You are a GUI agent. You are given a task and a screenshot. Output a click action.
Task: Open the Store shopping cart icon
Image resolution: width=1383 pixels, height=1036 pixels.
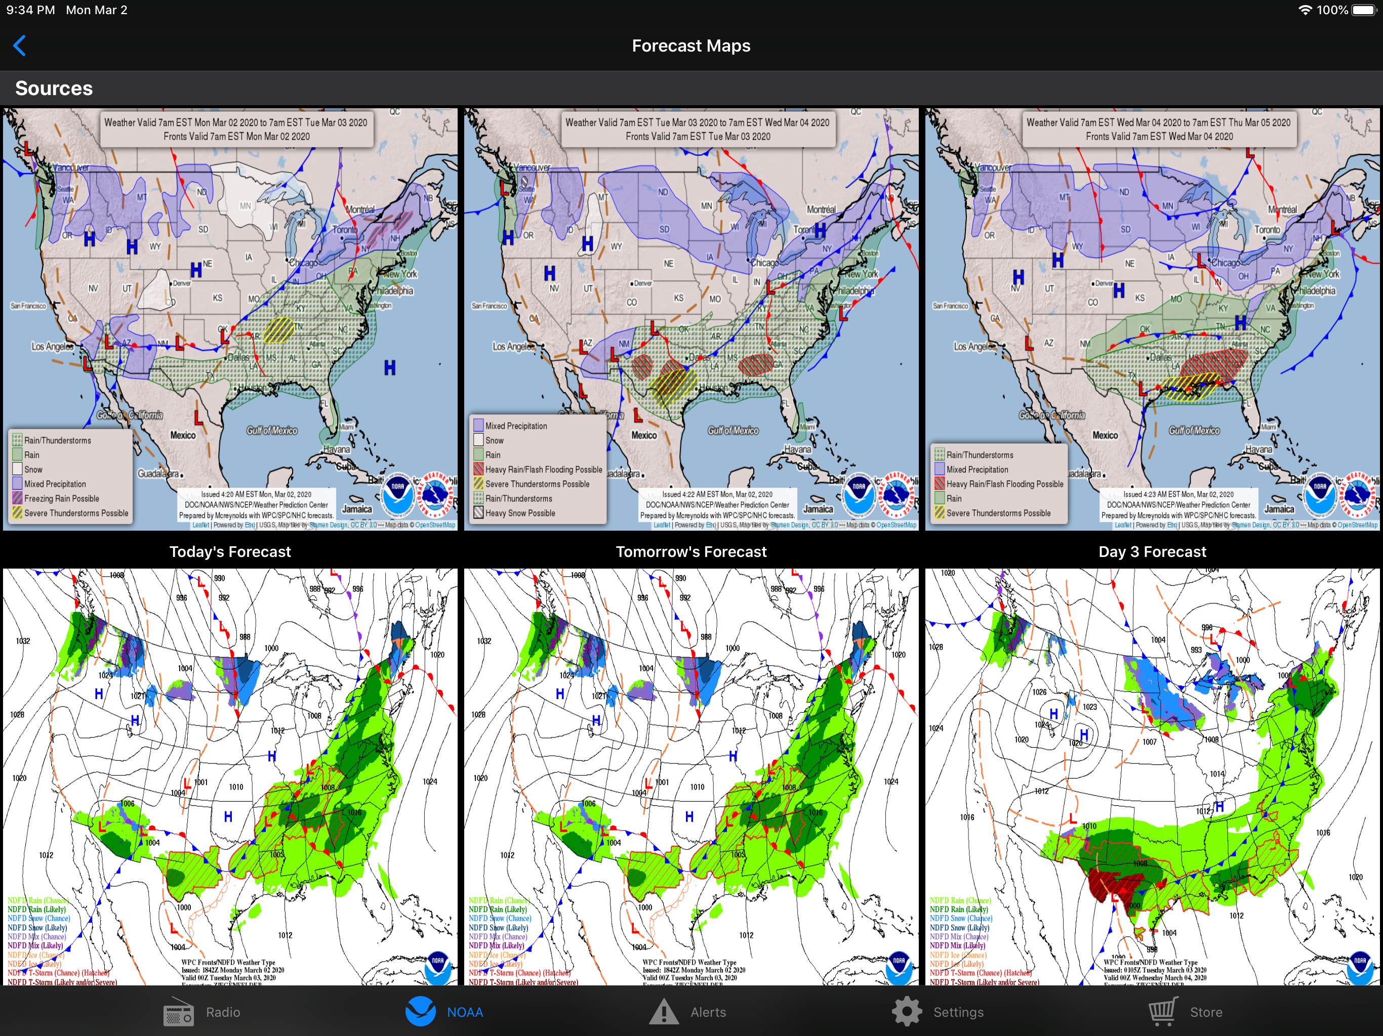[1163, 1012]
